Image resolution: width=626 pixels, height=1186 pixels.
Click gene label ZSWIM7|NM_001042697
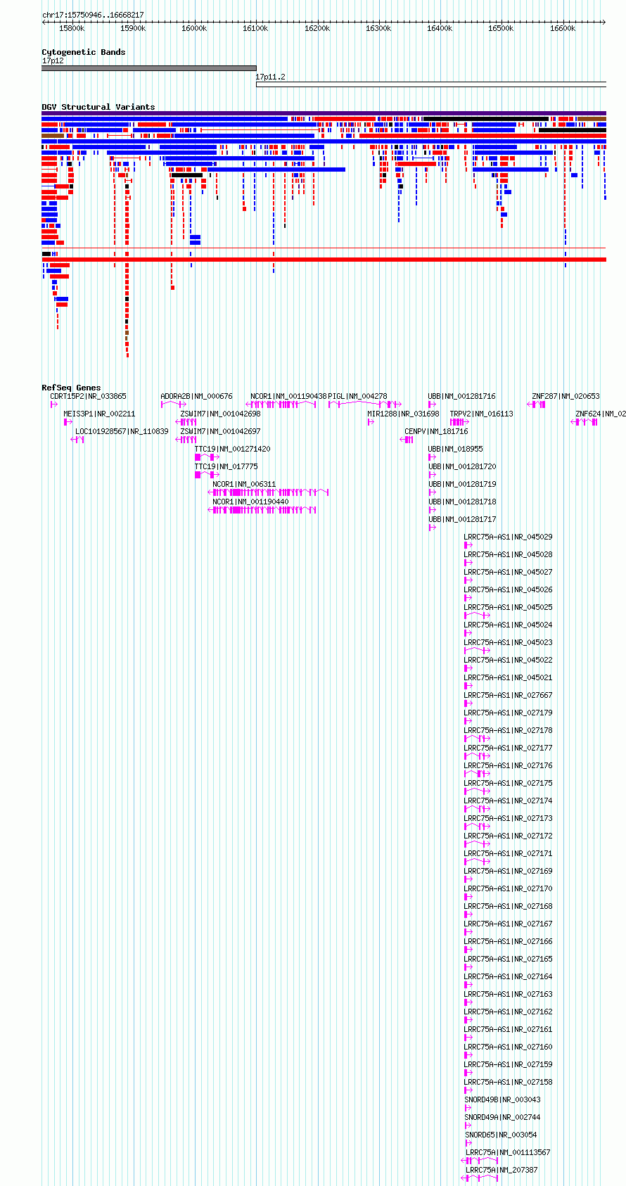click(220, 431)
